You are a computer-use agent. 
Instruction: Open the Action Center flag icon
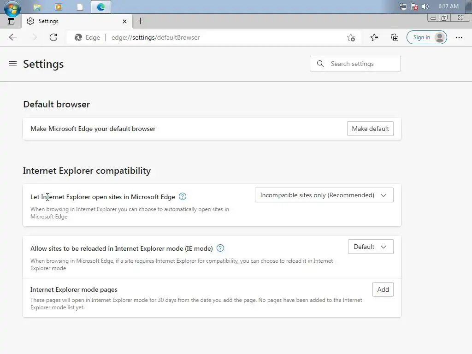coord(414,6)
